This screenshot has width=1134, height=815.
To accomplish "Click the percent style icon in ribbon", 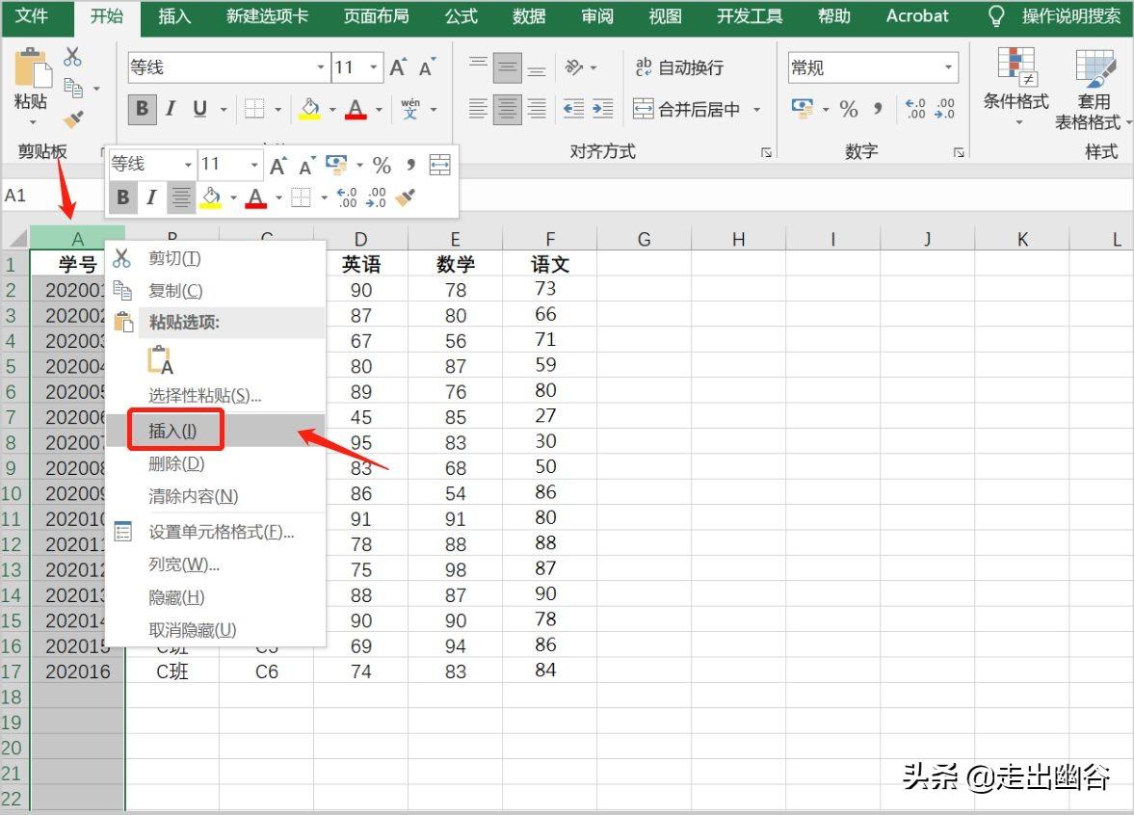I will [848, 109].
